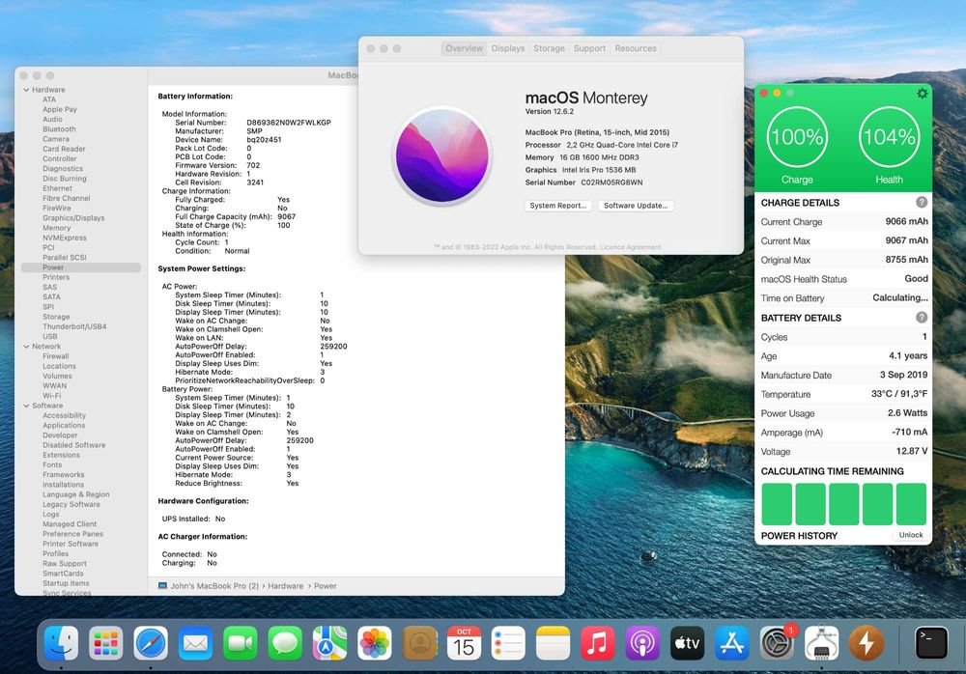Launch Terminal from the Dock
The image size is (966, 674).
pos(931,643)
